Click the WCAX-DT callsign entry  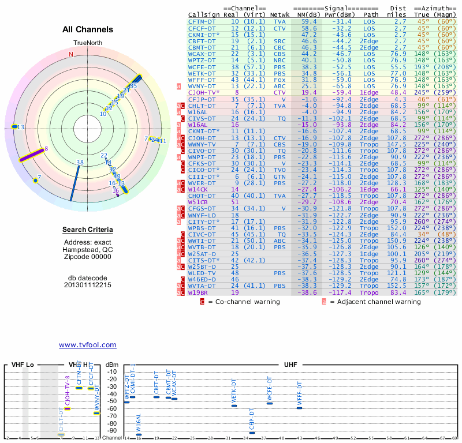pyautogui.click(x=202, y=54)
